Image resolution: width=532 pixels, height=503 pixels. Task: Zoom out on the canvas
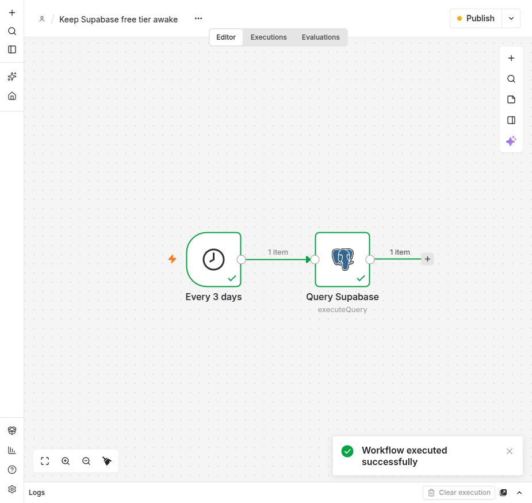click(x=86, y=461)
